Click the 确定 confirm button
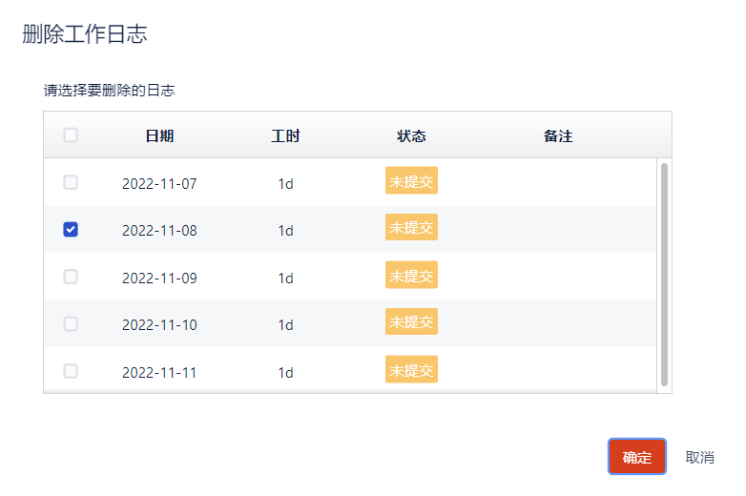The height and width of the screenshot is (496, 746). (x=636, y=457)
